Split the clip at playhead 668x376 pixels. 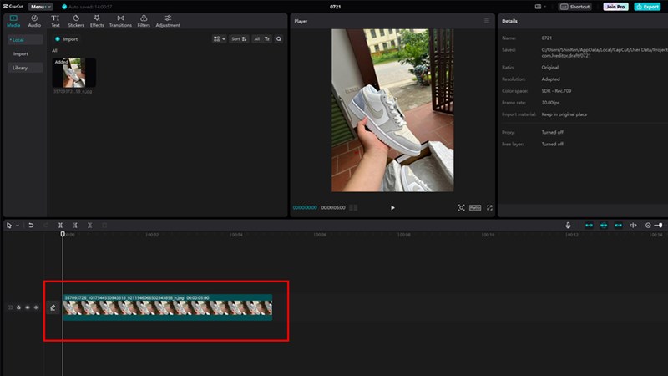tap(60, 225)
